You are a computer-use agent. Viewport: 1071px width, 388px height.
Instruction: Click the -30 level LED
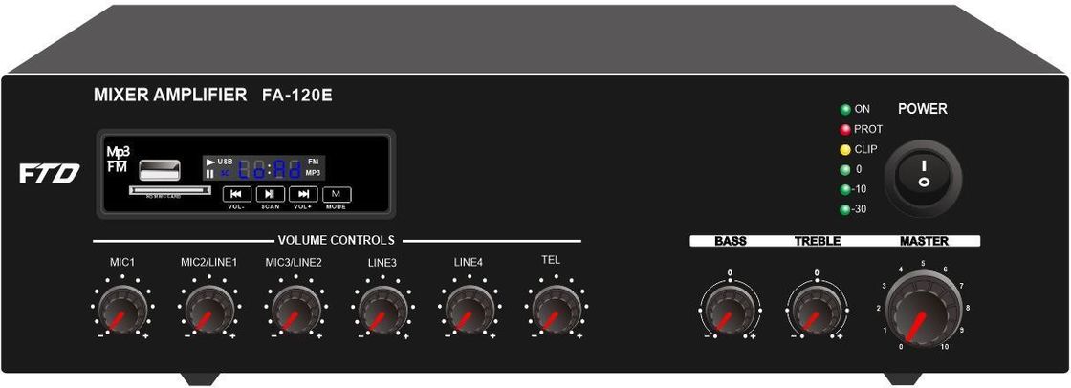point(845,209)
